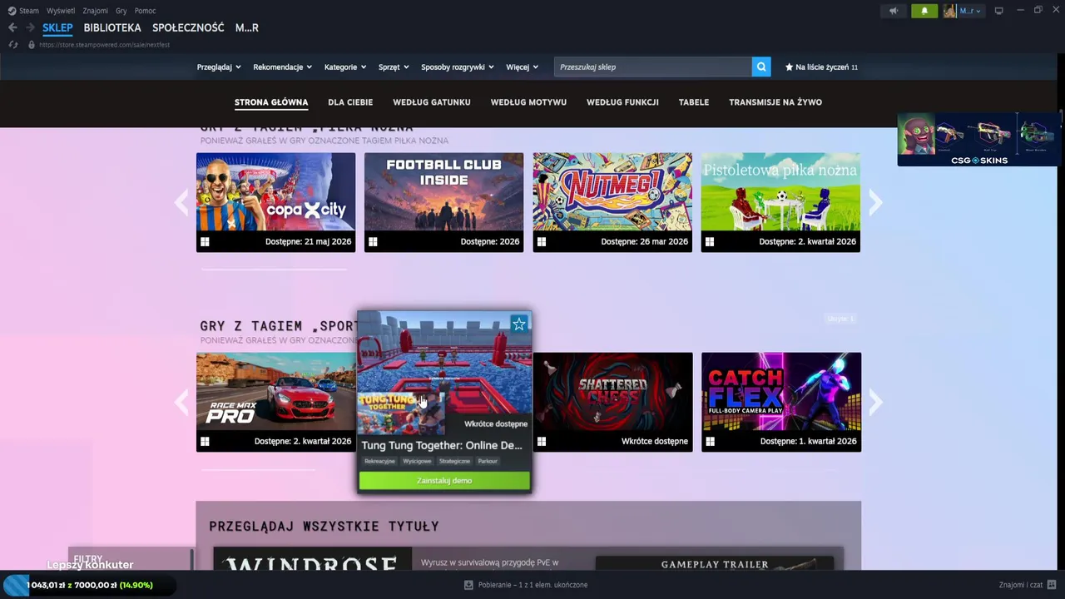Image resolution: width=1065 pixels, height=599 pixels.
Task: Open notifications via green bell icon
Action: (x=924, y=11)
